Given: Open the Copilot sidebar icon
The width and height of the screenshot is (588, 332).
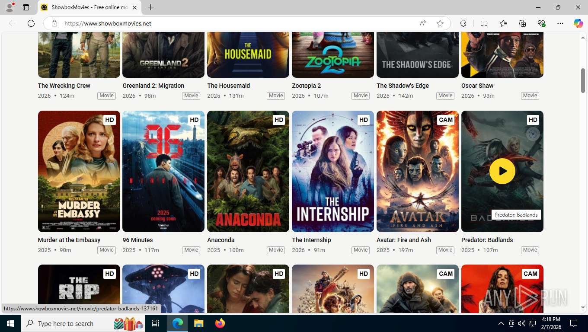Looking at the screenshot, I should tap(578, 23).
